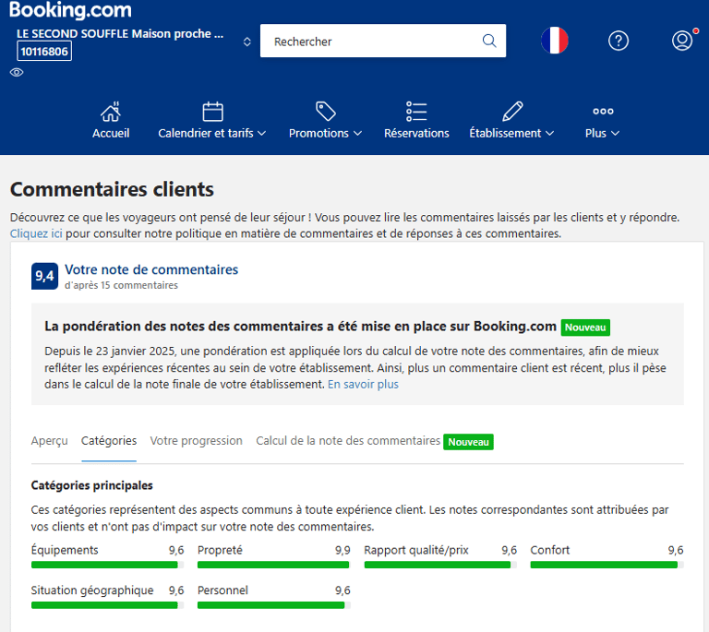Change language via French flag icon
This screenshot has height=632, width=709.
tap(555, 41)
